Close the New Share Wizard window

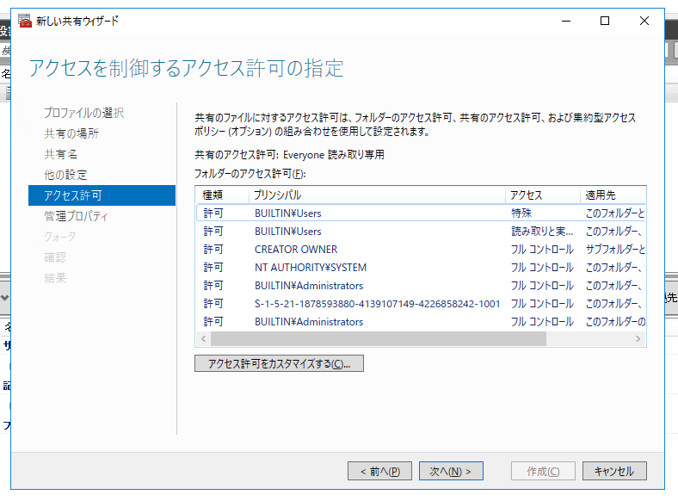644,21
